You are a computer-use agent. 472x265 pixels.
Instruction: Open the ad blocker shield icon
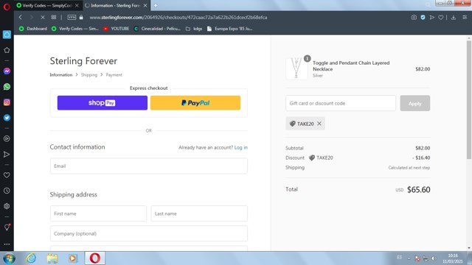pyautogui.click(x=423, y=18)
